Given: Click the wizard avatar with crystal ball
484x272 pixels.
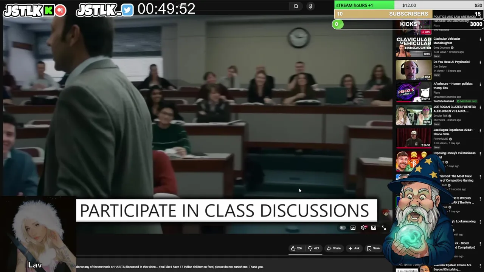Looking at the screenshot, I should point(420,212).
